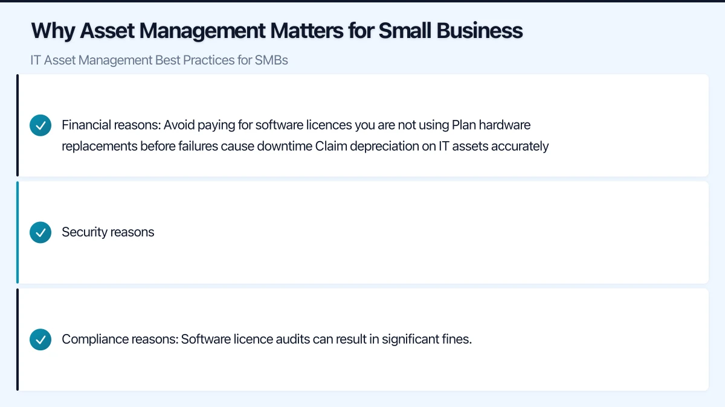Click the circular checkmark above Compliance reasons text
Viewport: 725px width, 407px height.
coord(40,339)
